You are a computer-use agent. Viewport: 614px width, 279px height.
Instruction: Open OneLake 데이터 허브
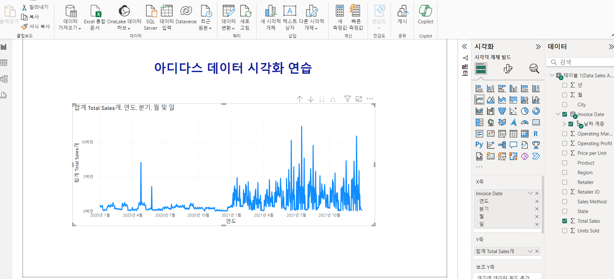pos(124,17)
